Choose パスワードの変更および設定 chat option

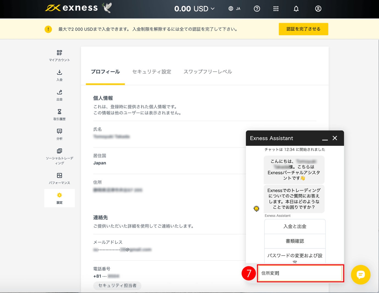[x=295, y=256]
